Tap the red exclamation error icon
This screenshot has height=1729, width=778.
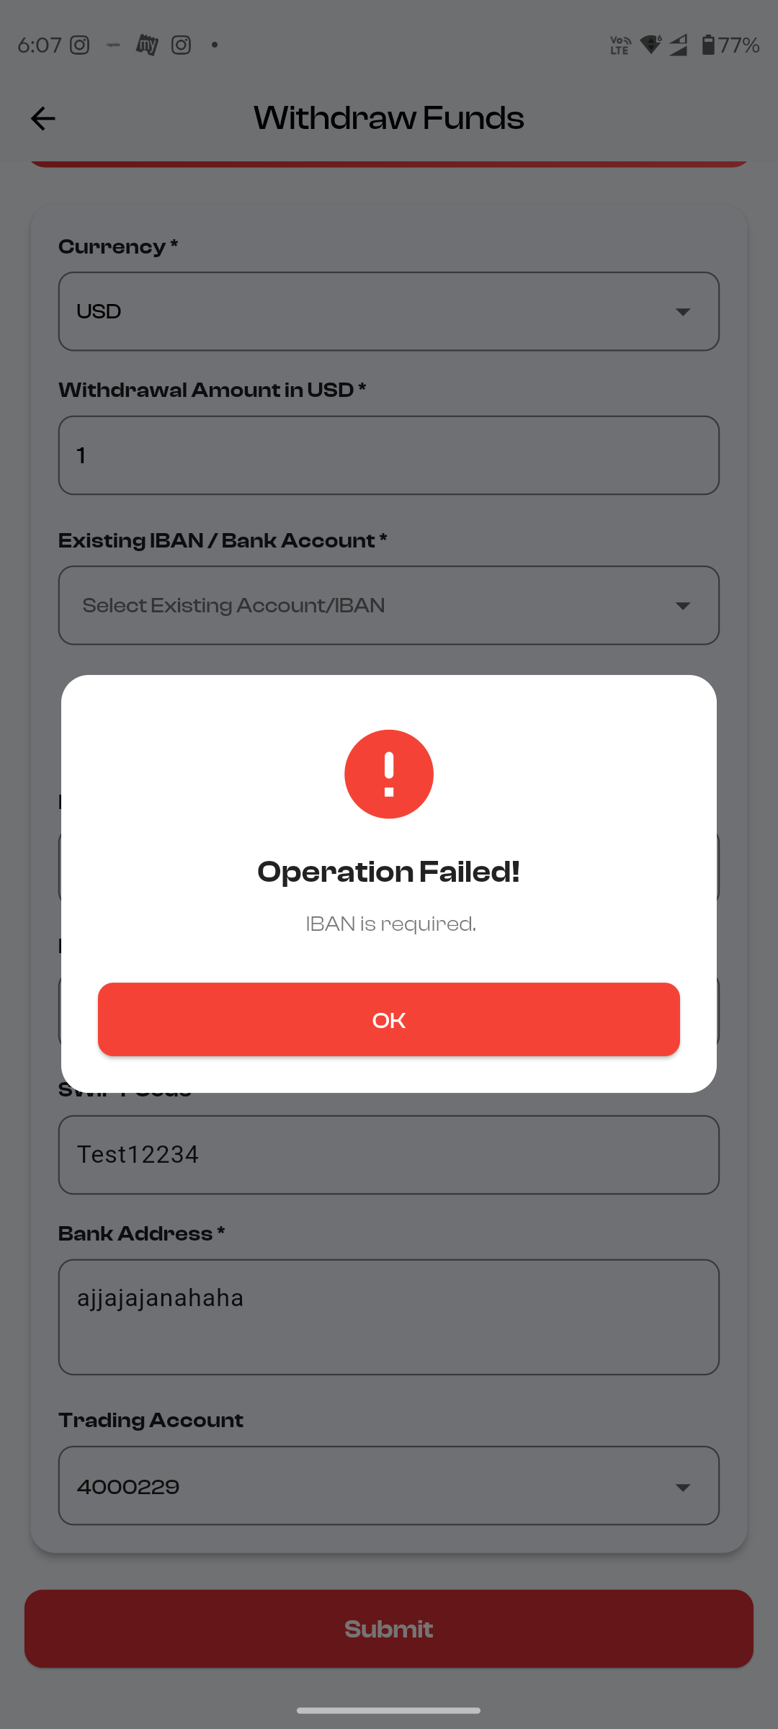[x=389, y=774]
